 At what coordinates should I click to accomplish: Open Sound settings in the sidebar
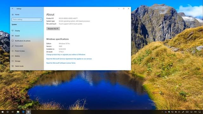(x=16, y=36)
